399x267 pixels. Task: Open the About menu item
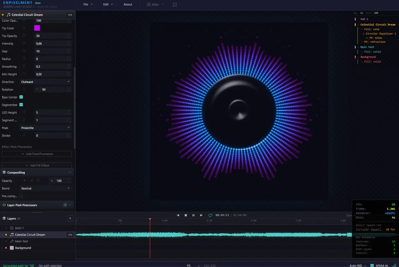click(128, 5)
